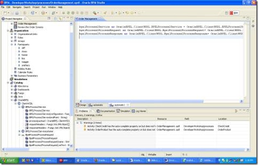This screenshot has width=258, height=165.
Task: Open the Search menu
Action: click(27, 7)
